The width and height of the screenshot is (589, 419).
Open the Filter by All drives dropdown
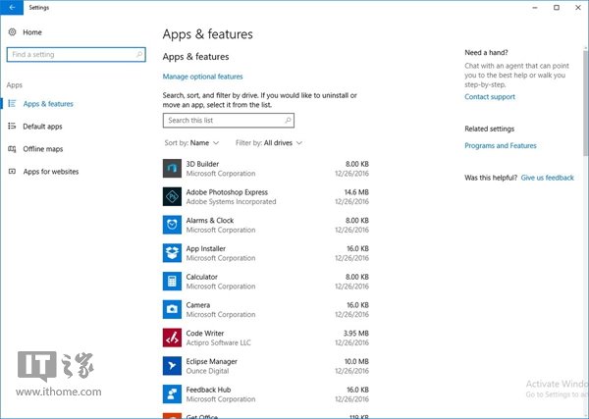[269, 143]
